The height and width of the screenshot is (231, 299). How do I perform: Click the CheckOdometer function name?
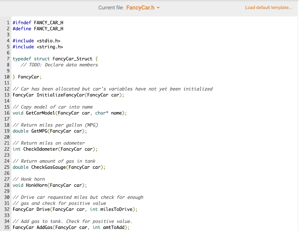(41, 149)
